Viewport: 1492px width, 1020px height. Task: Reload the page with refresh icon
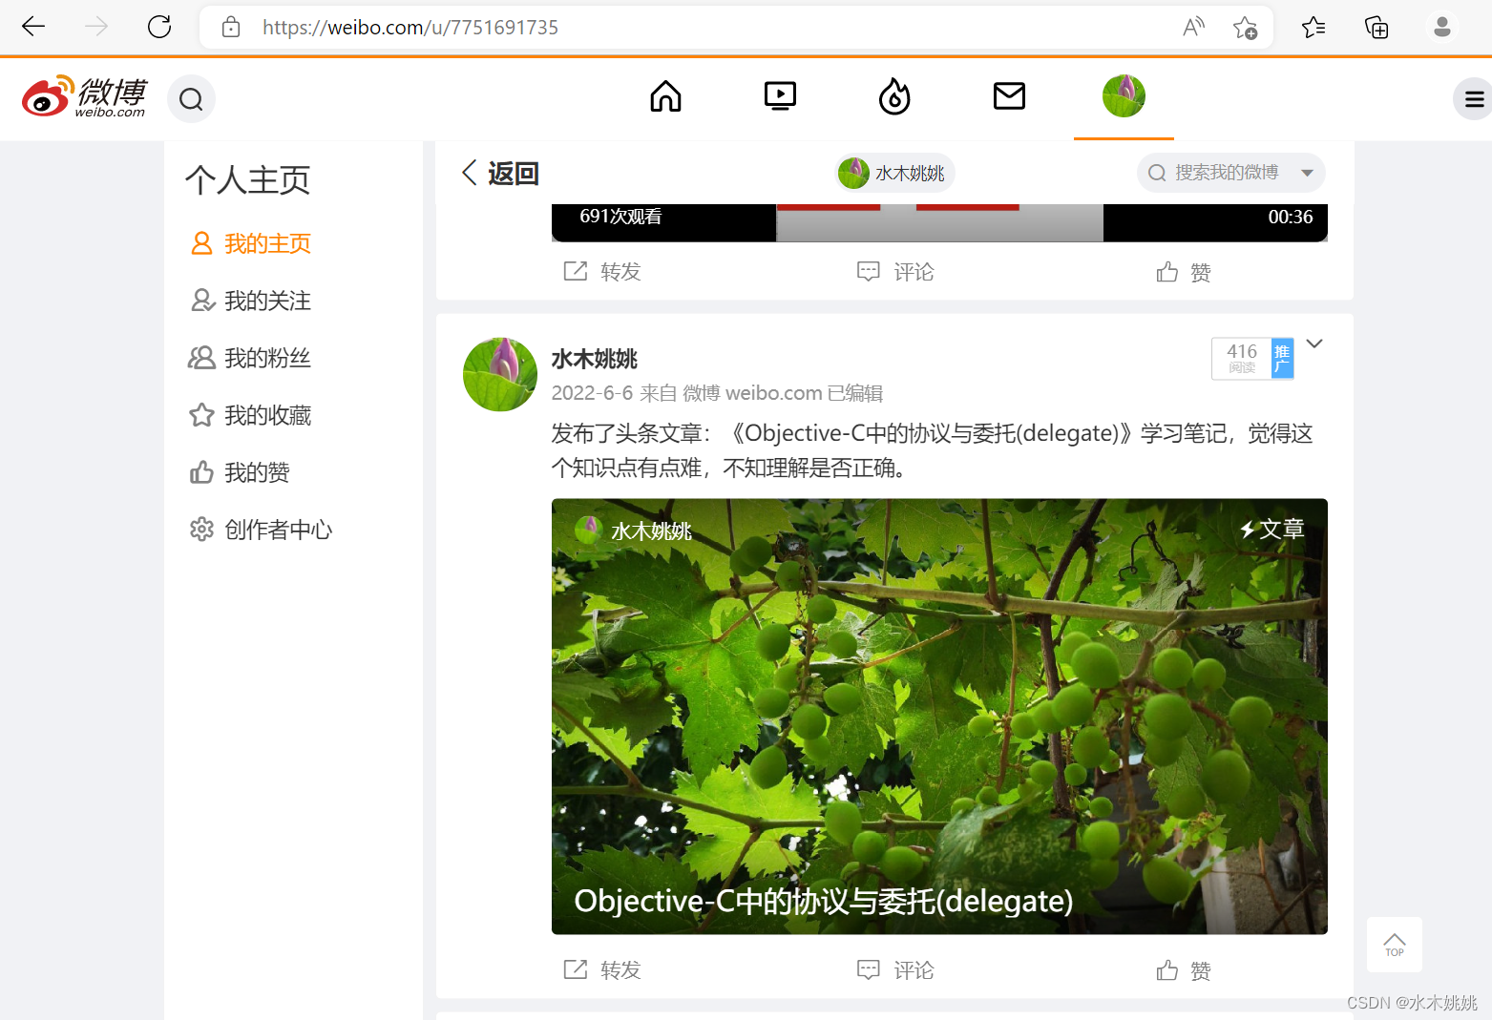pyautogui.click(x=159, y=27)
